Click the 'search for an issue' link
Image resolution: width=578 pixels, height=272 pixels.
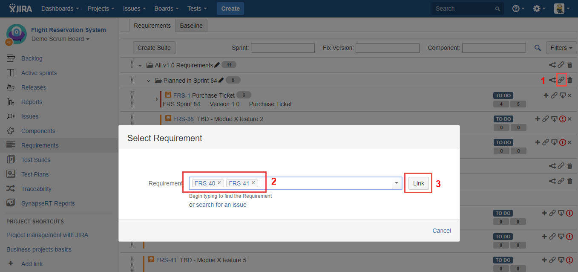tap(221, 205)
